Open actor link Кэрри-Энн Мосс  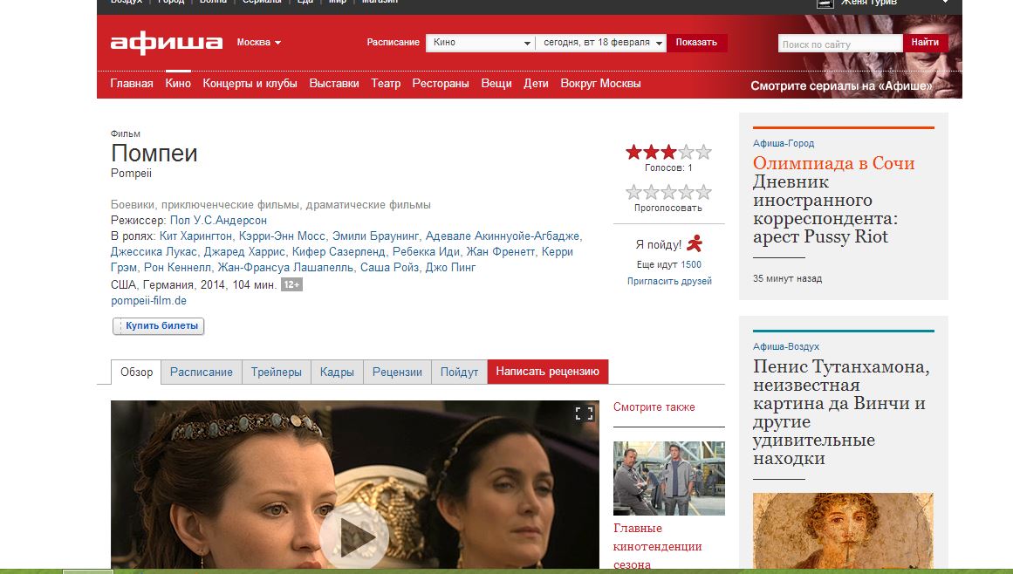click(282, 236)
